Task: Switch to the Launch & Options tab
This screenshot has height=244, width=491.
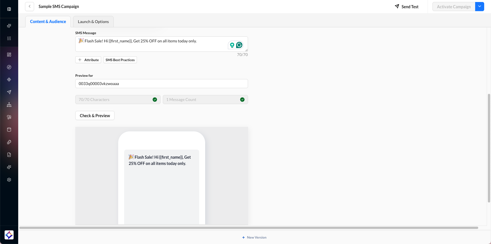Action: click(93, 22)
